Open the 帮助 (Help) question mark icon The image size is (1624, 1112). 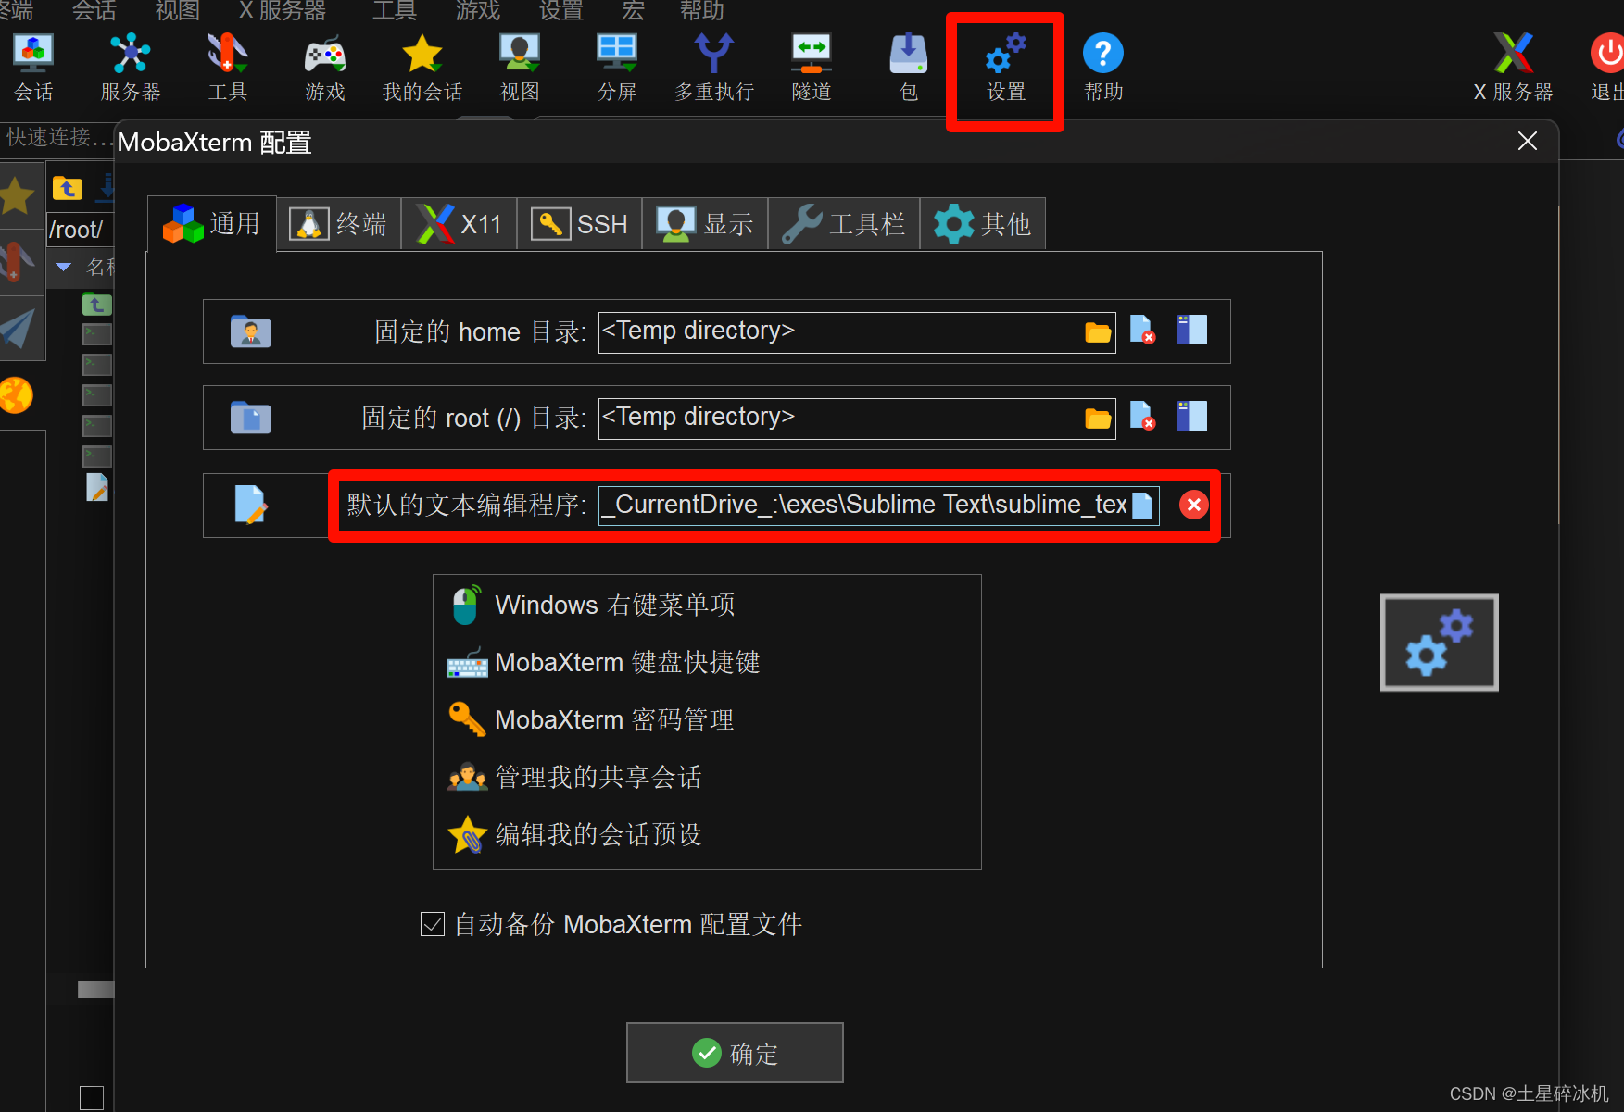1103,67
